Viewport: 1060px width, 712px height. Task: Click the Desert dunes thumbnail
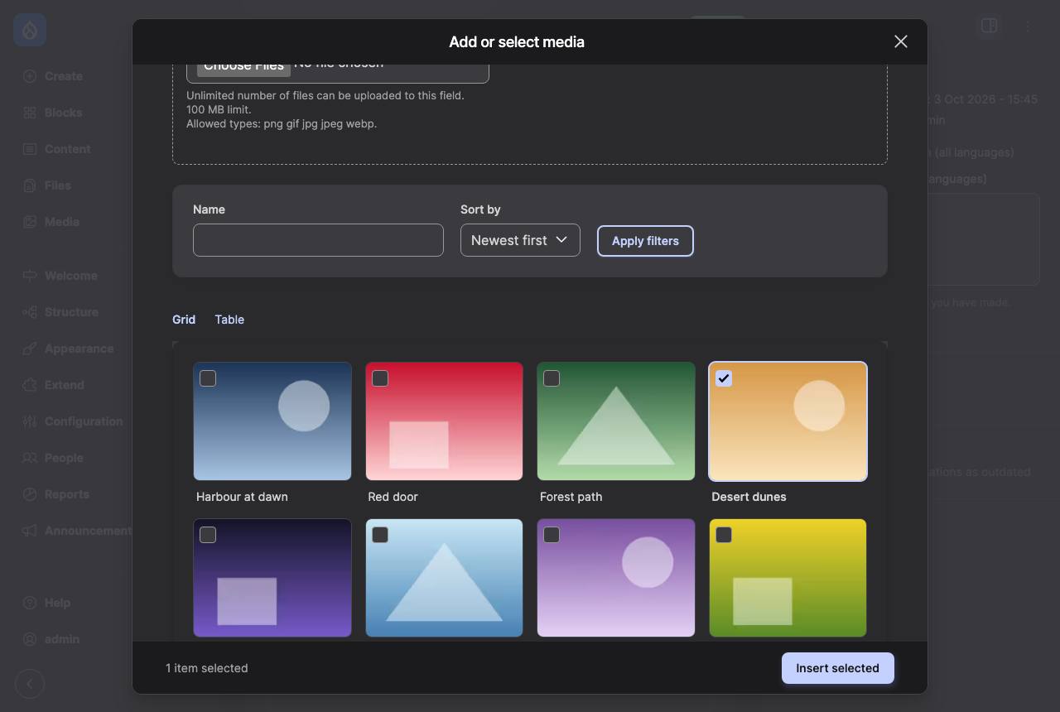tap(788, 421)
